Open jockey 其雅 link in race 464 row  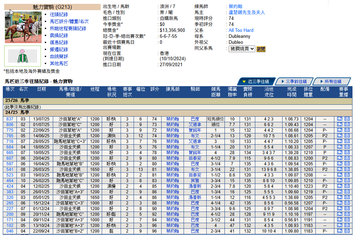[x=195, y=180]
